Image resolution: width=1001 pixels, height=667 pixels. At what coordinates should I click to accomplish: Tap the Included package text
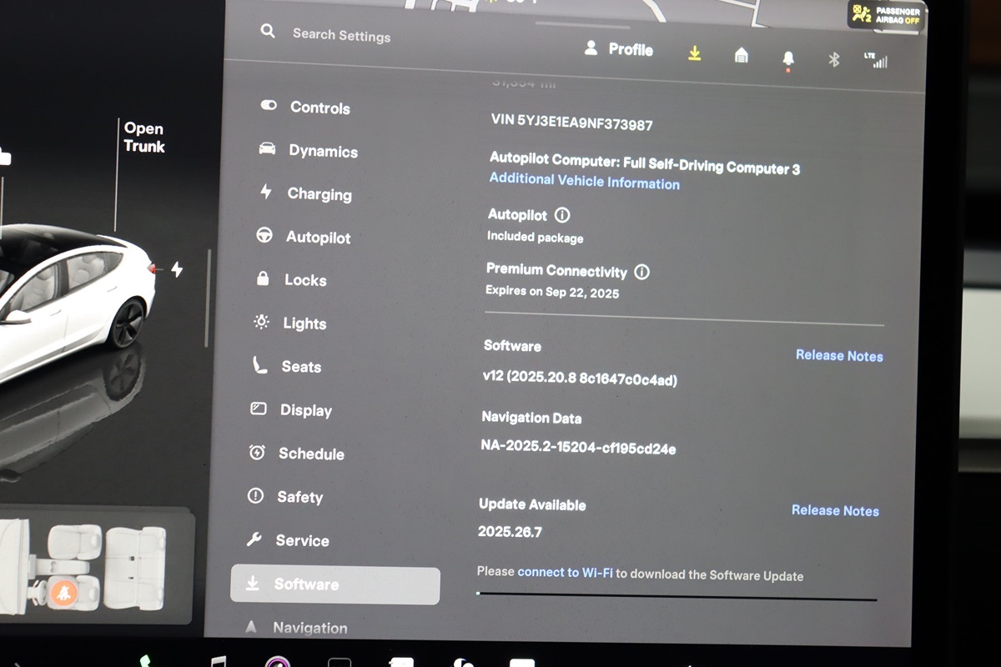[535, 237]
